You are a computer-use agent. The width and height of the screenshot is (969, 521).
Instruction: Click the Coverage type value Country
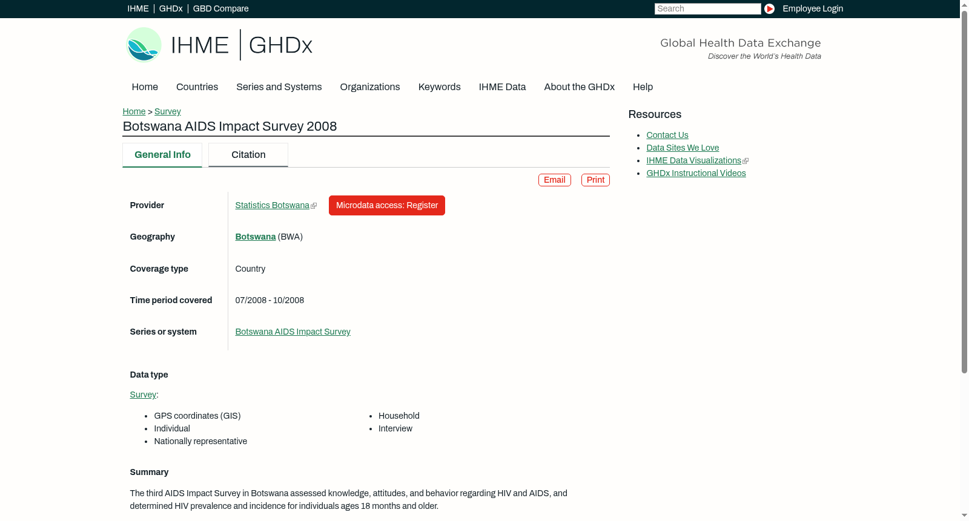click(250, 269)
